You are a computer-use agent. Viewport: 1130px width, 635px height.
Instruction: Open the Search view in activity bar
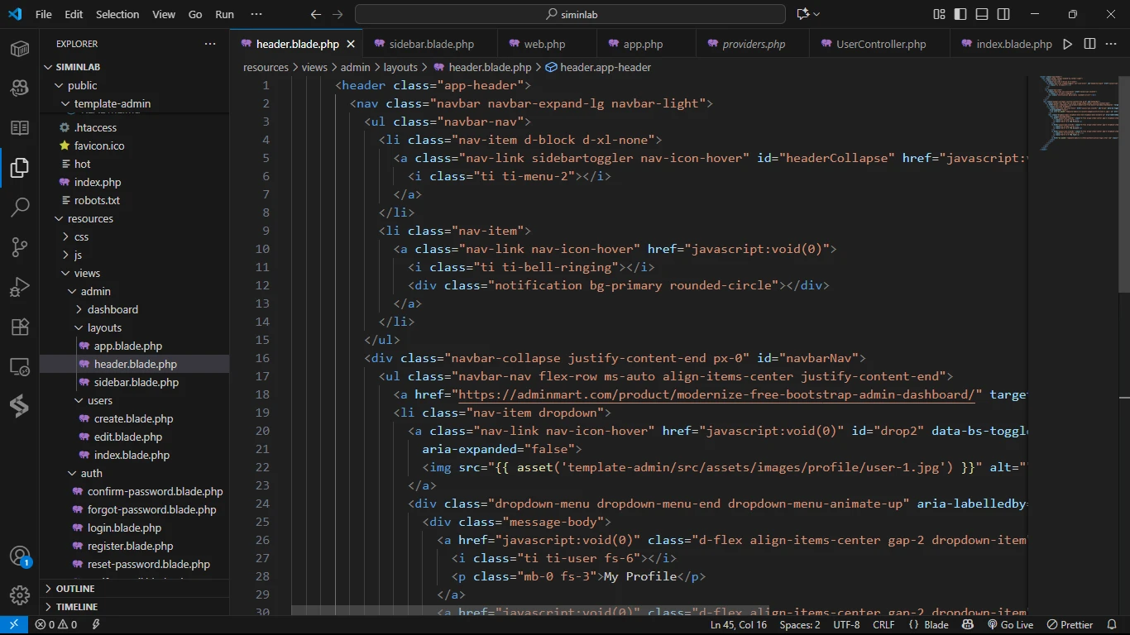coord(20,207)
